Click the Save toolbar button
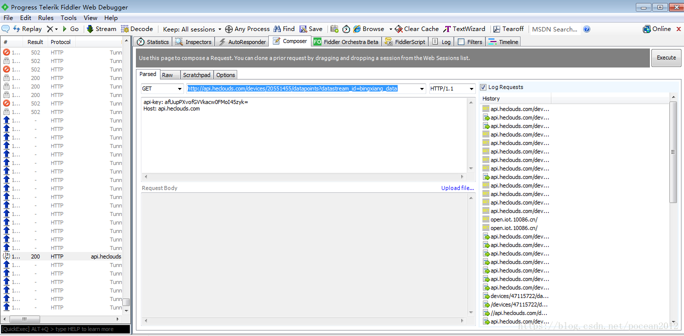 (x=311, y=29)
